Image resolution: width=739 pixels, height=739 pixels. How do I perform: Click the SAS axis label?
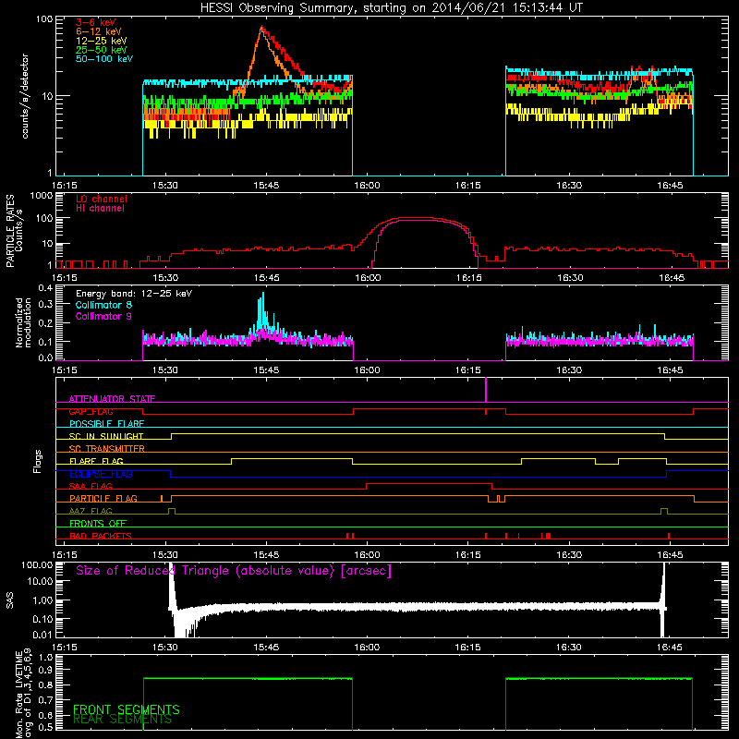(10, 600)
